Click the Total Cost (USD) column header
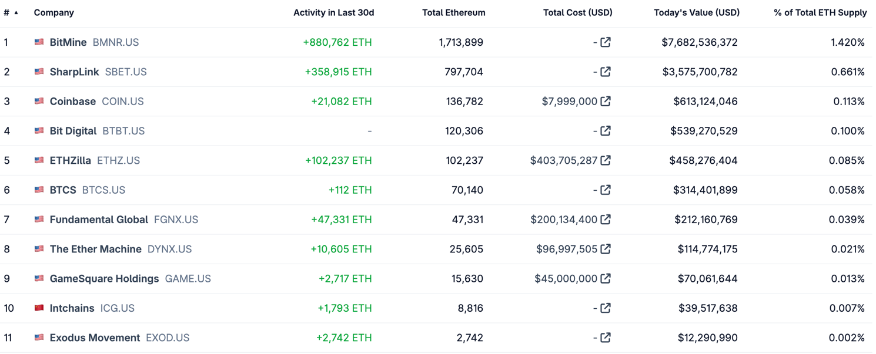The image size is (876, 354). pyautogui.click(x=577, y=12)
